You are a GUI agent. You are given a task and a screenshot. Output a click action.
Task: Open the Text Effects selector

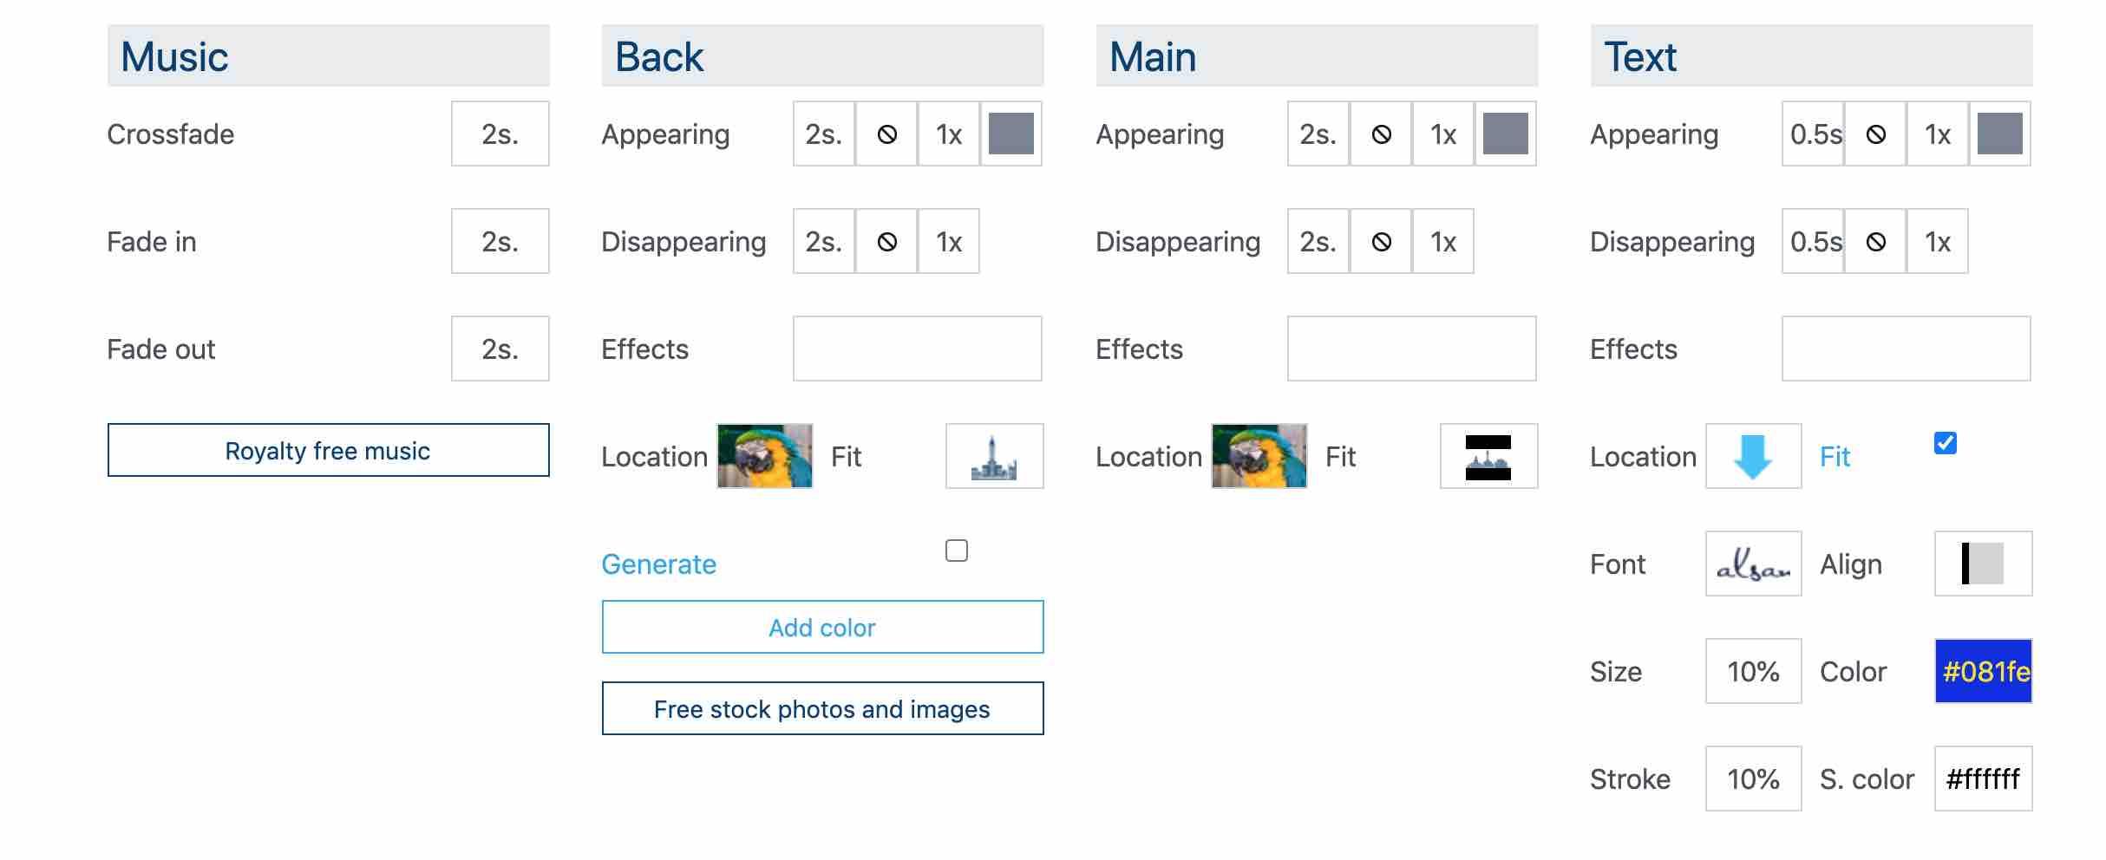click(1907, 349)
